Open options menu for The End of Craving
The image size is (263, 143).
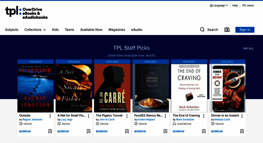pyautogui.click(x=204, y=116)
